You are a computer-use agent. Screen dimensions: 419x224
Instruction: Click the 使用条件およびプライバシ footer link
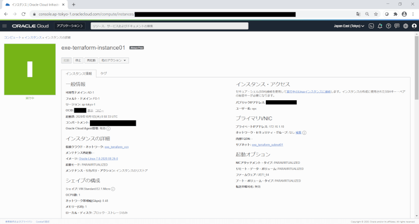[18, 222]
